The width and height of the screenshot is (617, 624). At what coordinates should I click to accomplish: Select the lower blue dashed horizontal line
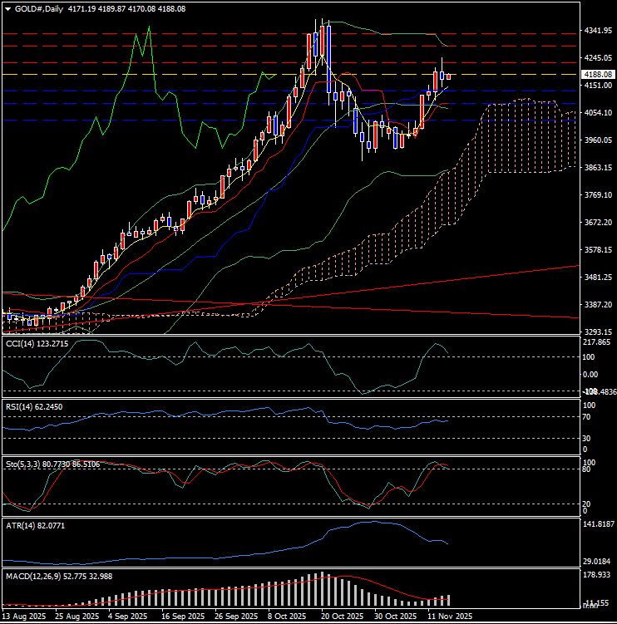[166, 120]
